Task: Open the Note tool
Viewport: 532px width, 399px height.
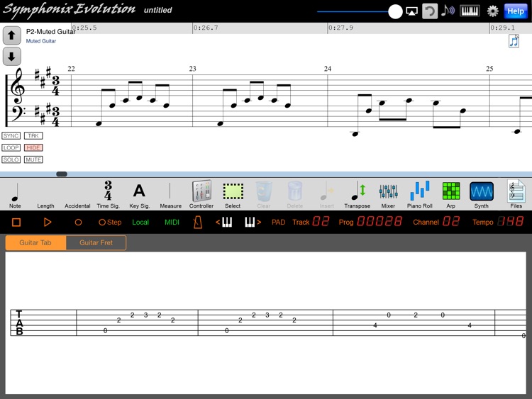Action: 15,195
